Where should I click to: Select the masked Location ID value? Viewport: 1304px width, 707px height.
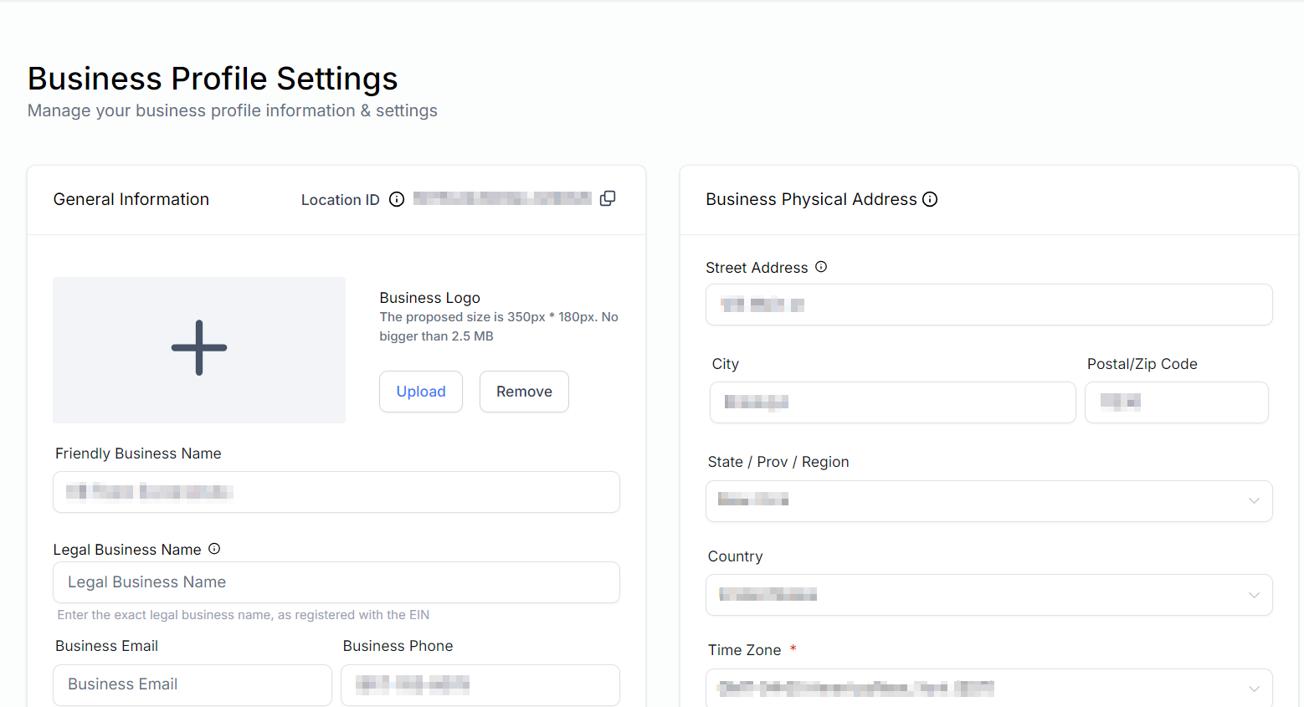pos(502,197)
